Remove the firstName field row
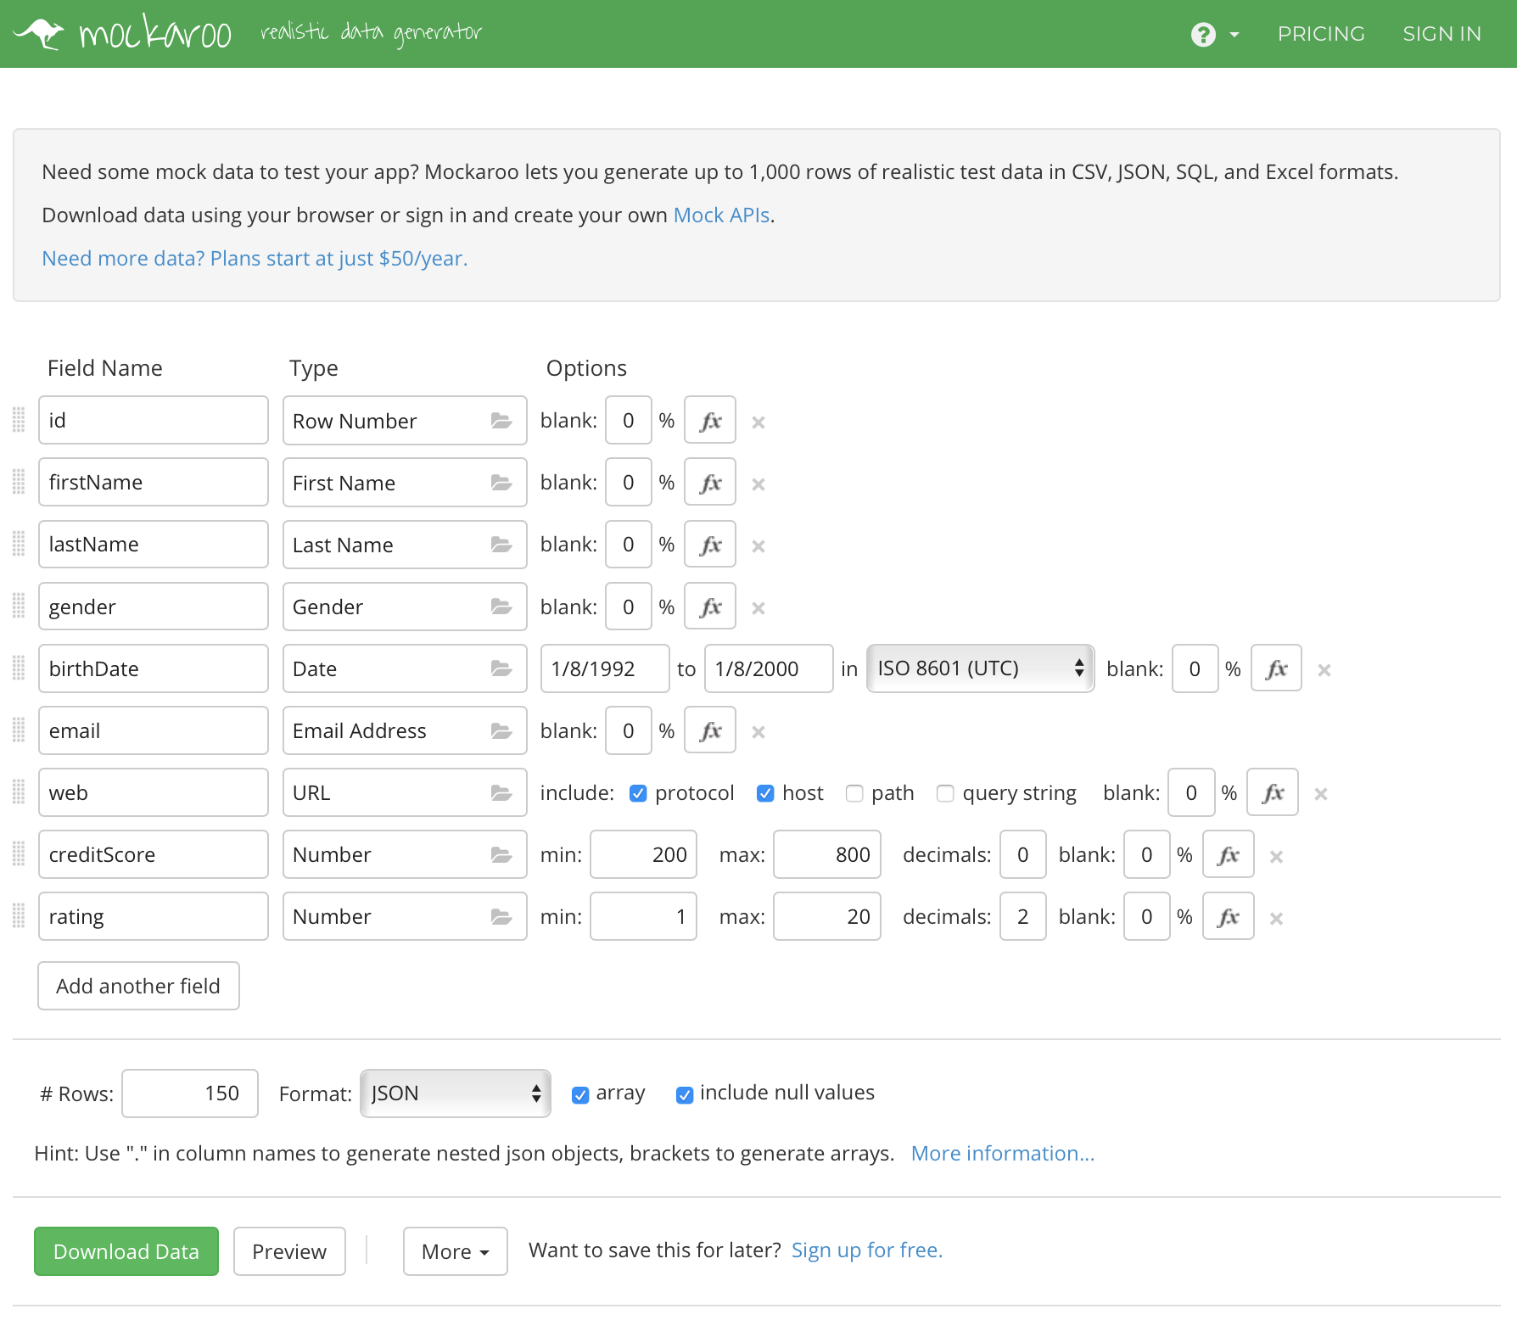1517x1320 pixels. [758, 484]
